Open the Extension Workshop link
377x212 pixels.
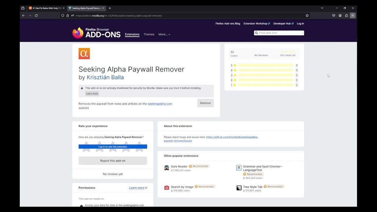pos(257,24)
